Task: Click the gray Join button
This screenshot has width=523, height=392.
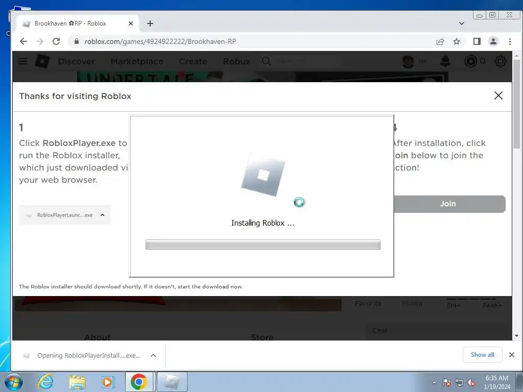Action: (449, 204)
